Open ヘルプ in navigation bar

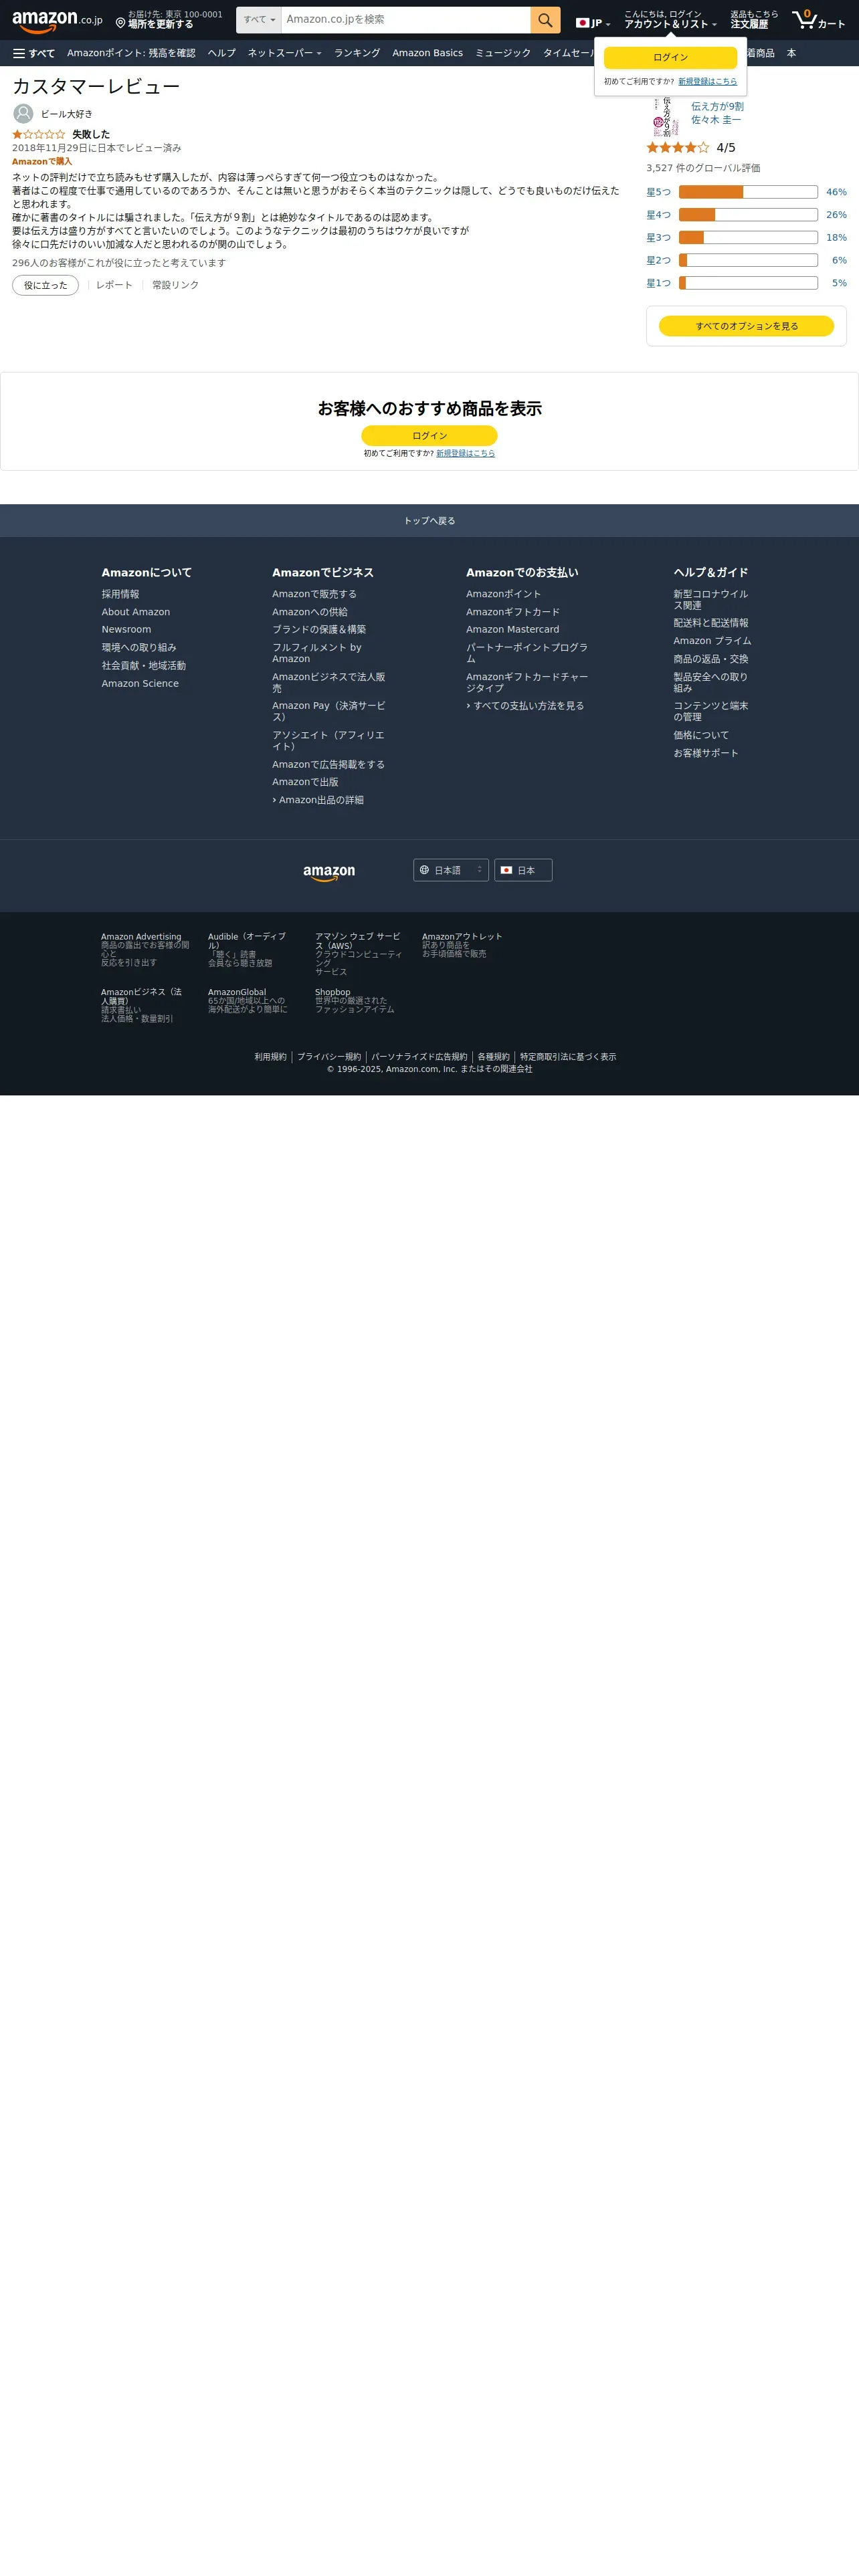(x=222, y=53)
